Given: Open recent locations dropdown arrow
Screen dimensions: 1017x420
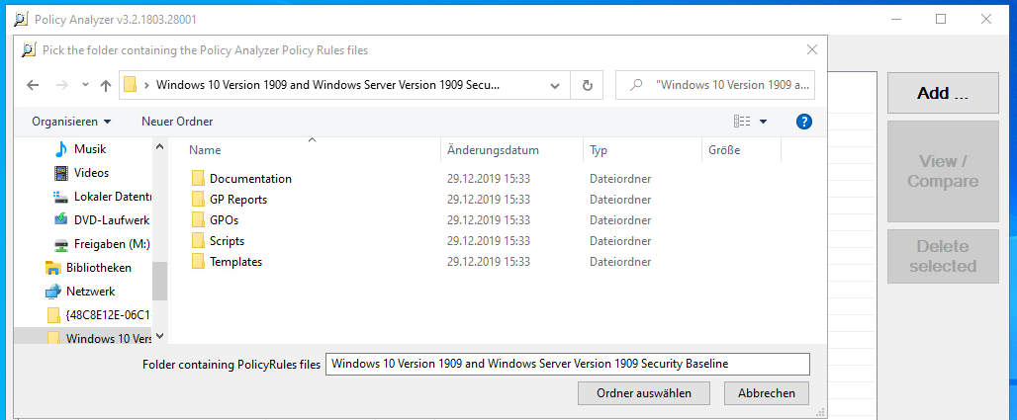Looking at the screenshot, I should tap(85, 85).
